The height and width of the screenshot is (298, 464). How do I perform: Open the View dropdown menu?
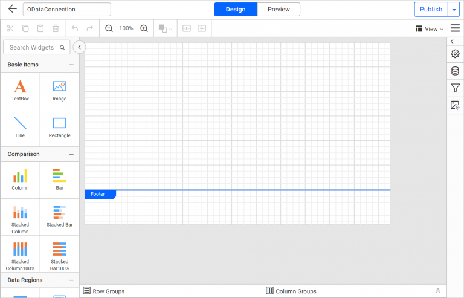pos(430,29)
